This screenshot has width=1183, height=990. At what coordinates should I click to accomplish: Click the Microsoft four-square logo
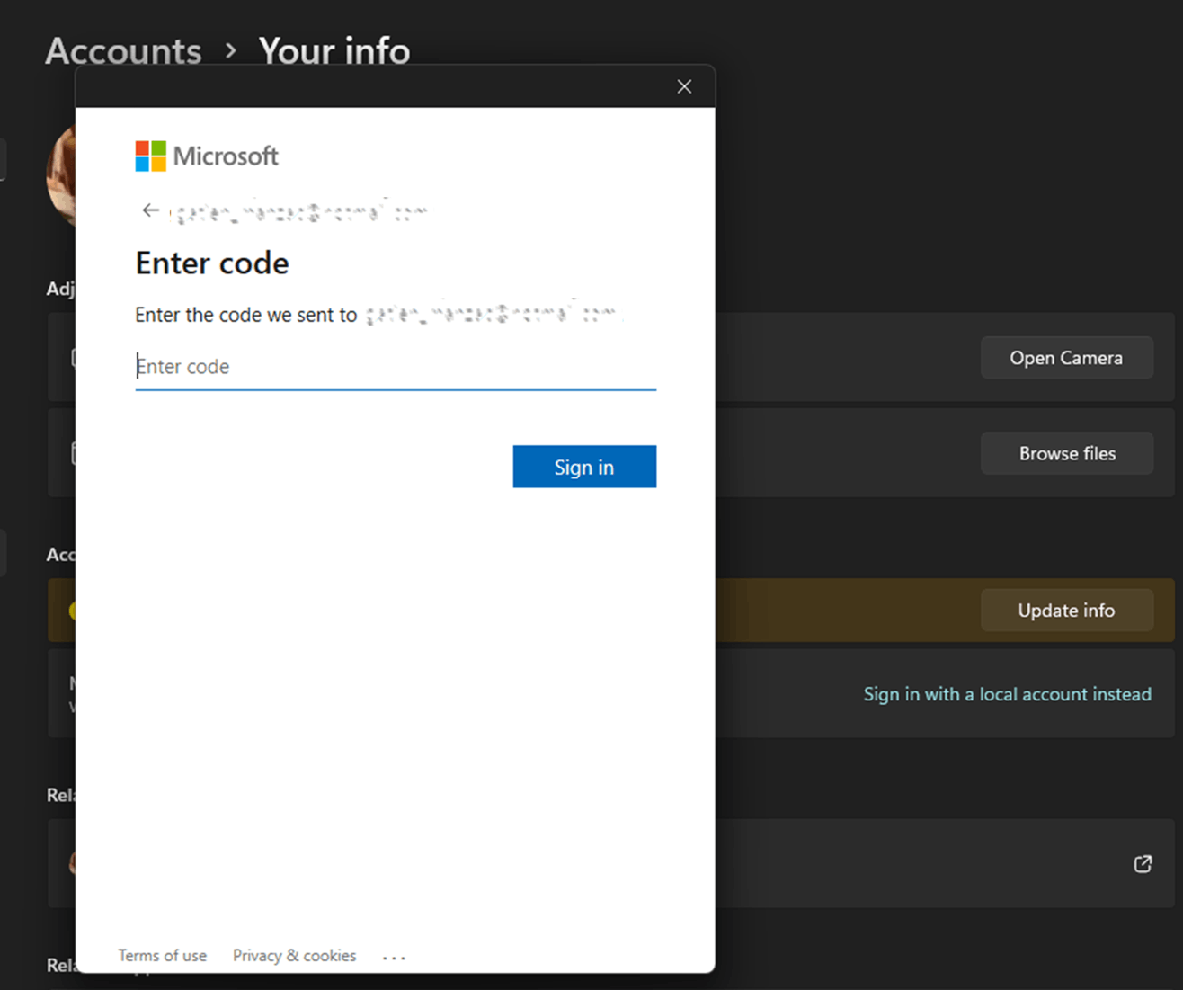pos(151,156)
